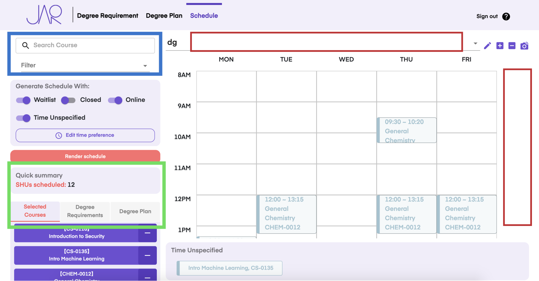The width and height of the screenshot is (539, 281).
Task: Select the Degree Requirements sidebar tab
Action: [85, 211]
